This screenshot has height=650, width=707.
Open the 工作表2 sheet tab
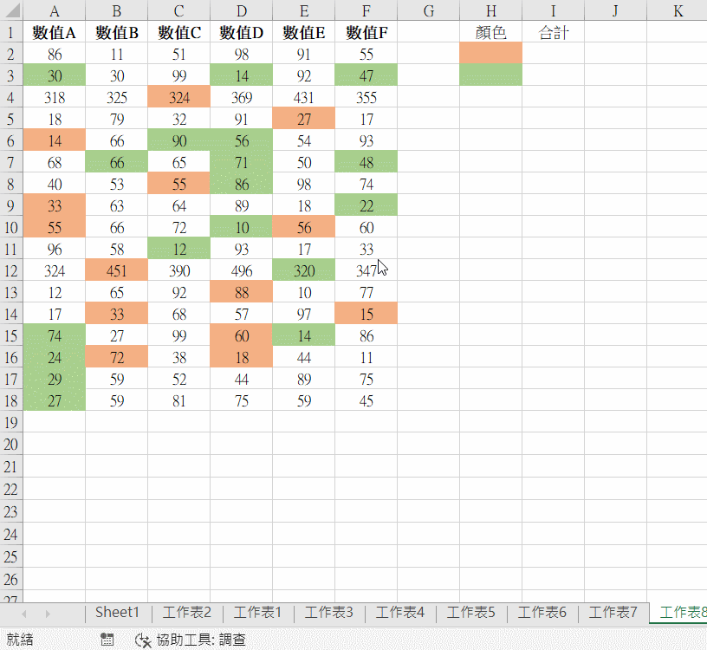pyautogui.click(x=187, y=613)
